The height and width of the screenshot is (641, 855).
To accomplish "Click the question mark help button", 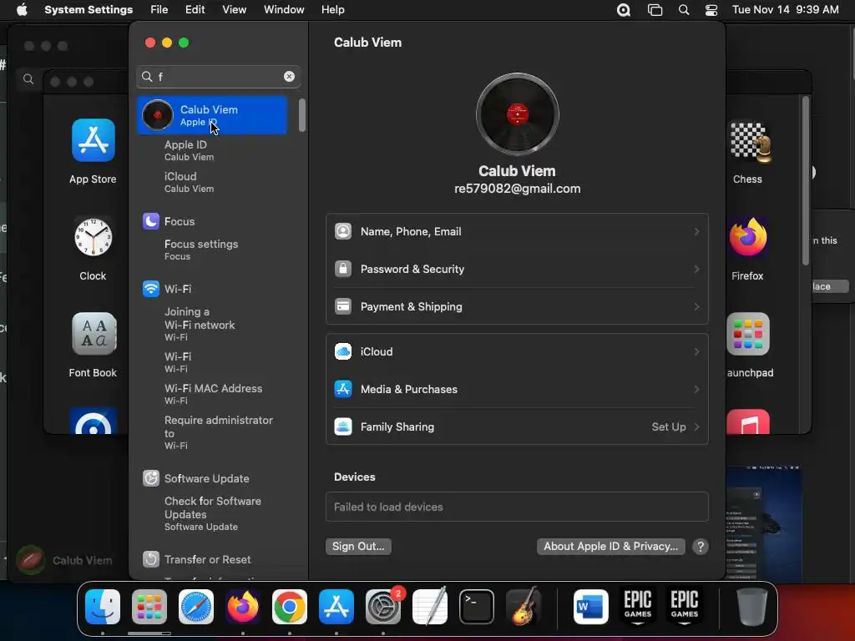I will pyautogui.click(x=701, y=546).
